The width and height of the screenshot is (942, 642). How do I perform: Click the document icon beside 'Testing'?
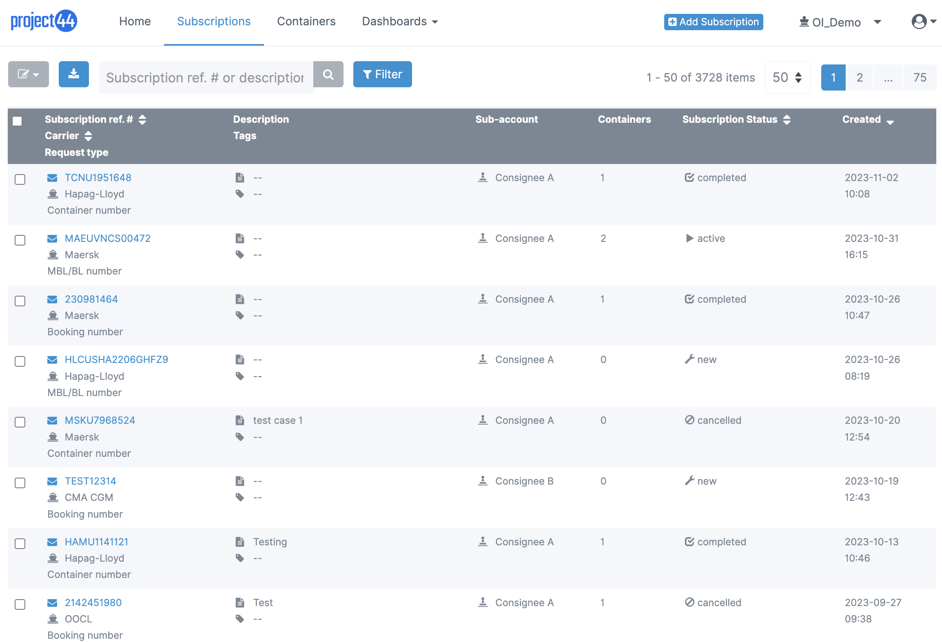[x=240, y=542]
